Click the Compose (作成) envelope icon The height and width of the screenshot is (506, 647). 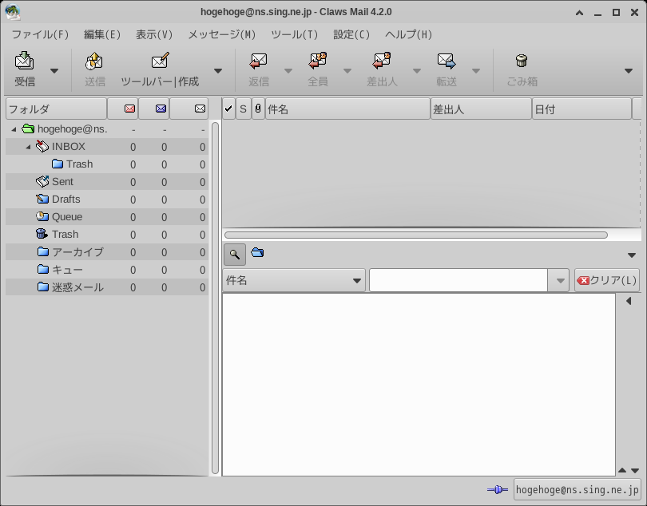pos(160,61)
